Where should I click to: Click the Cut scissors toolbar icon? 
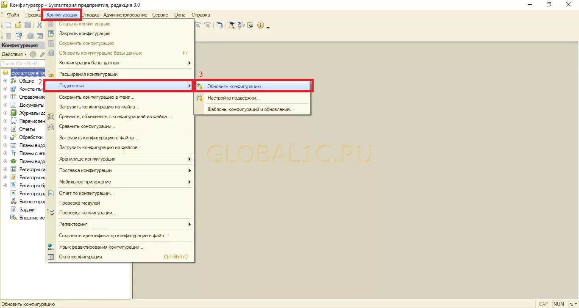tap(39, 25)
